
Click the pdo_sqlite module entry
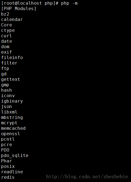[15, 156]
